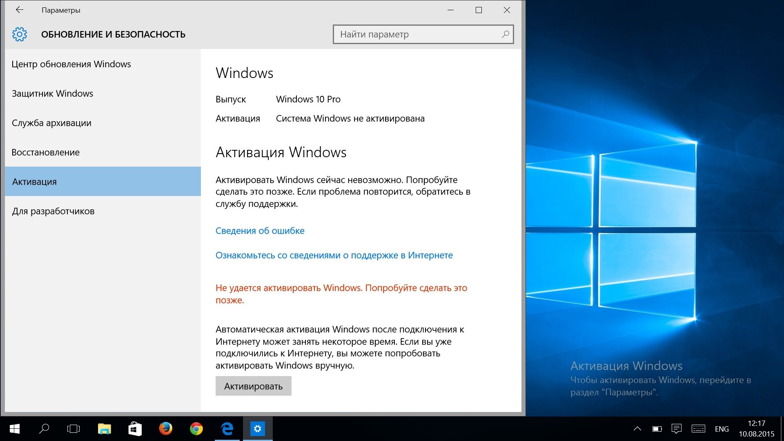Select Центр обновления Windows section
Screen dimensions: 784x441
coord(71,64)
